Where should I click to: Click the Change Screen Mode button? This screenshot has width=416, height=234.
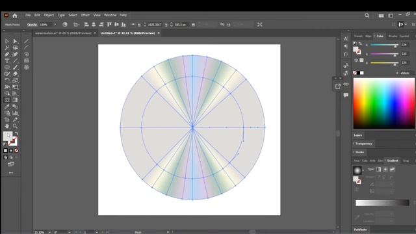pos(11,164)
